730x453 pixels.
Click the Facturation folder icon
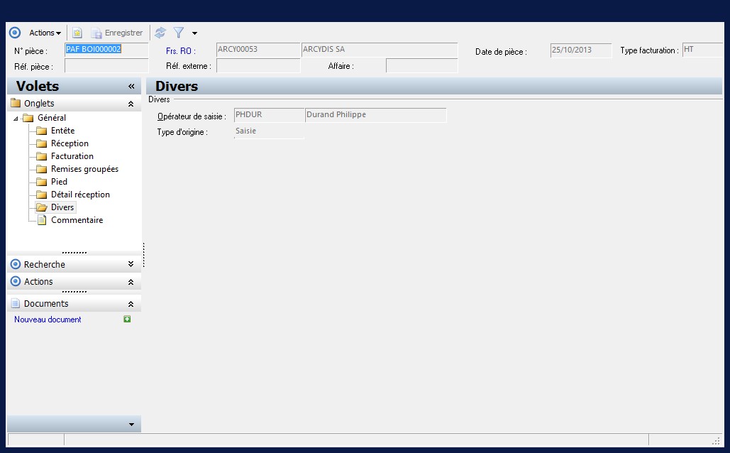point(41,156)
